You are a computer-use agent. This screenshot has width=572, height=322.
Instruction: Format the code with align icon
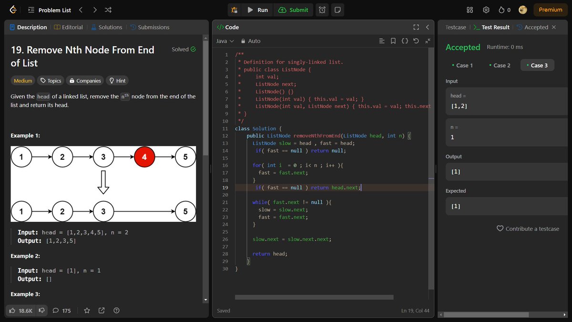click(381, 41)
